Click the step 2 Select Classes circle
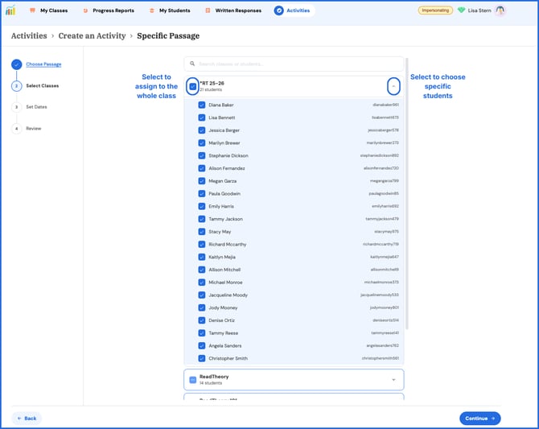Screen dimensions: 539x429 pyautogui.click(x=17, y=85)
